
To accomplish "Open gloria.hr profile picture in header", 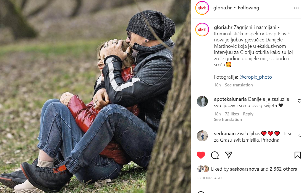I will pyautogui.click(x=202, y=8).
